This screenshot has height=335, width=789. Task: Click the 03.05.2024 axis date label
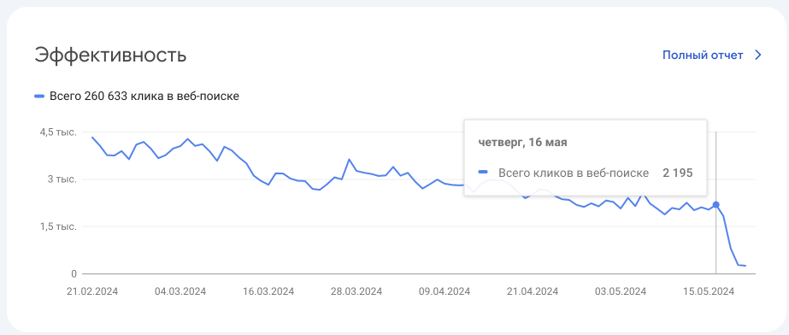pos(621,291)
